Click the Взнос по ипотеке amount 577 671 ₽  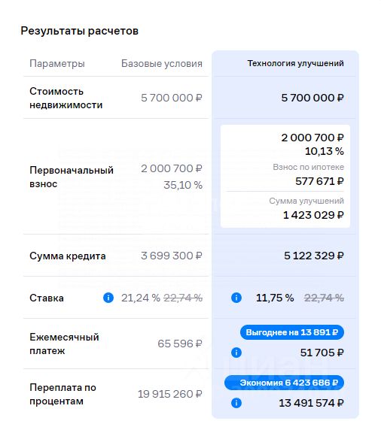pos(319,181)
